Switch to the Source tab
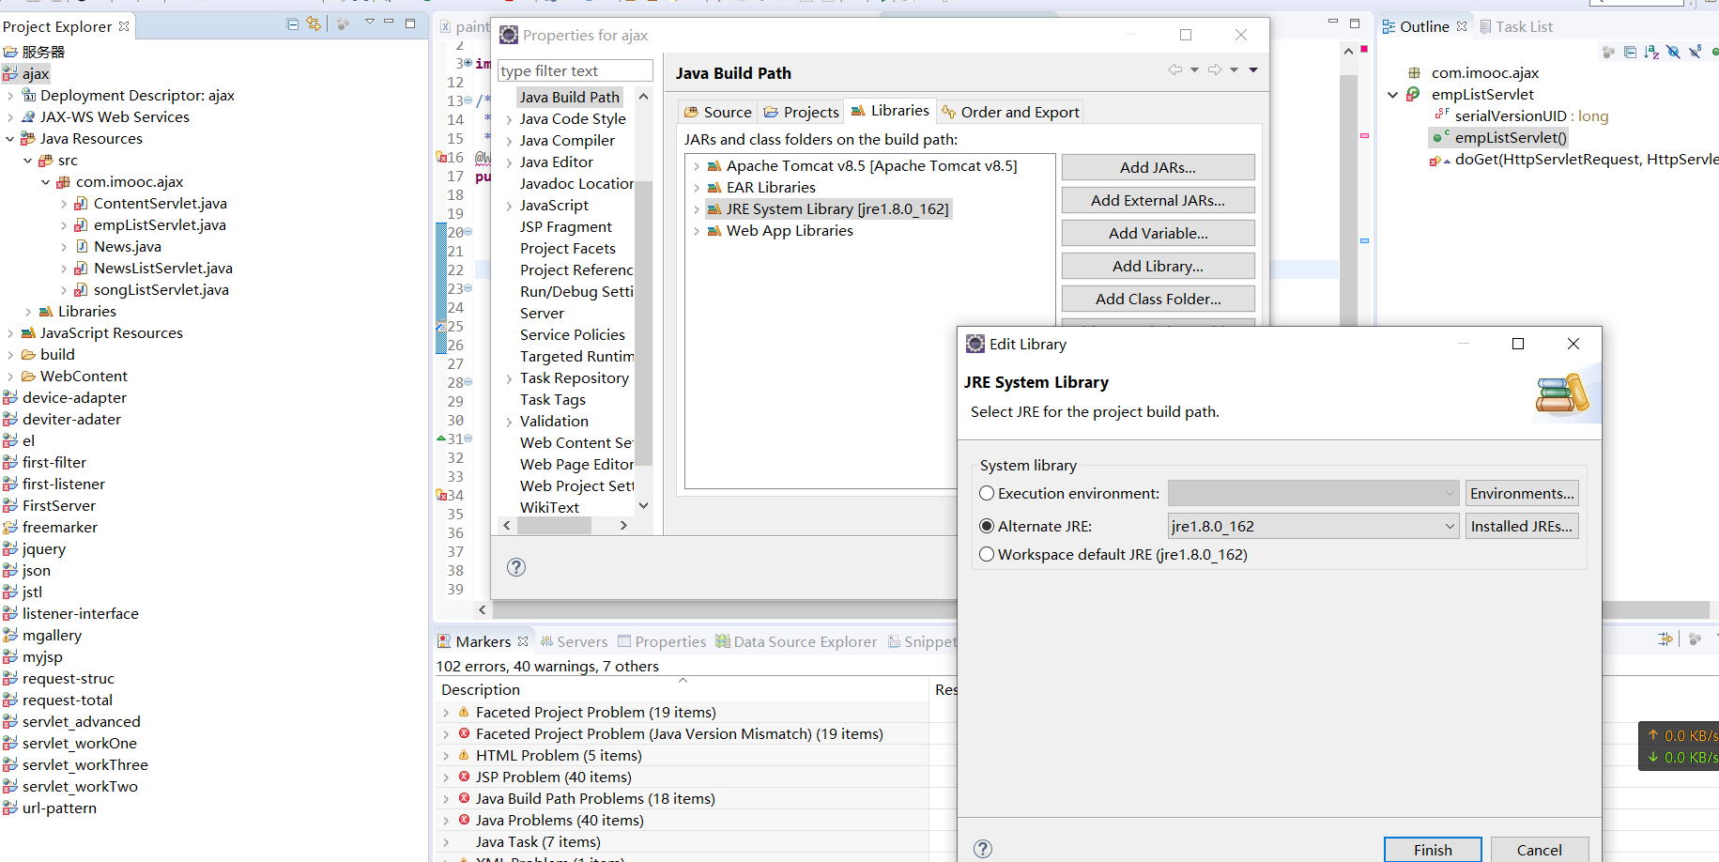The height and width of the screenshot is (862, 1719). tap(717, 112)
